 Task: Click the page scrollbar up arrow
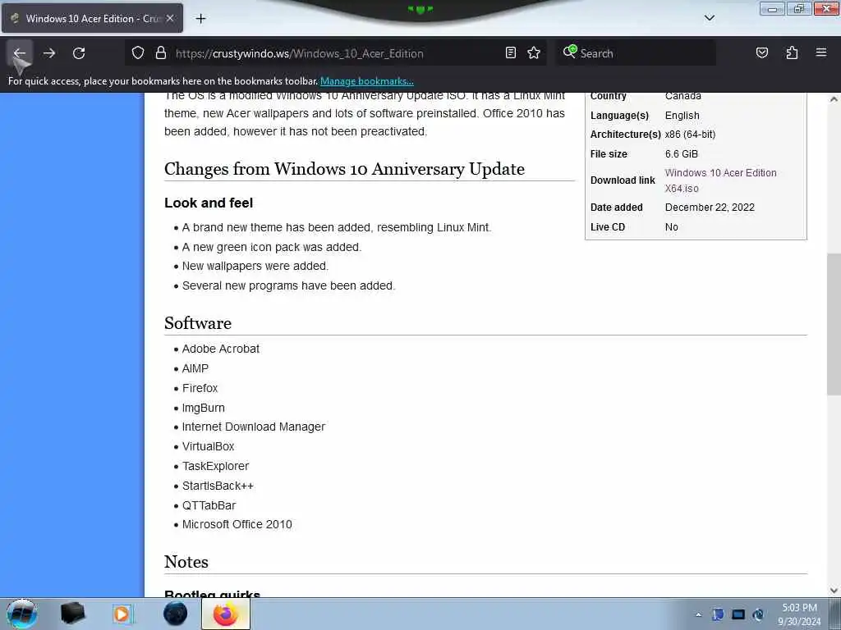pyautogui.click(x=834, y=99)
